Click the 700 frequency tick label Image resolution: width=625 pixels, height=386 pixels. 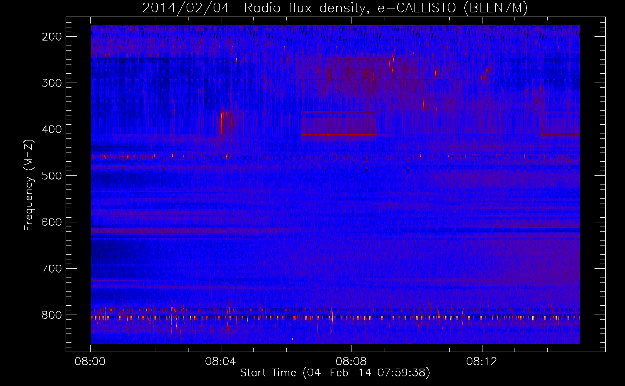52,268
